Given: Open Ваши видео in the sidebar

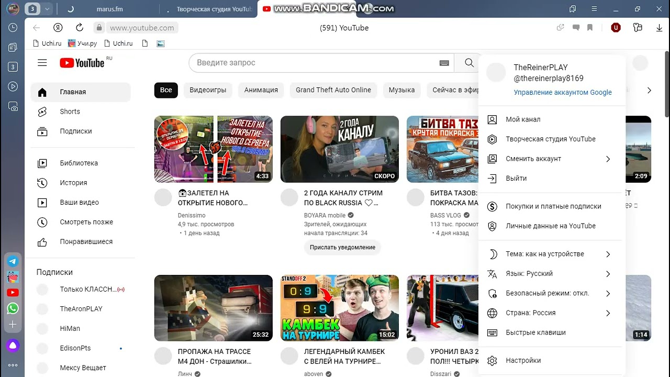Looking at the screenshot, I should click(x=81, y=203).
